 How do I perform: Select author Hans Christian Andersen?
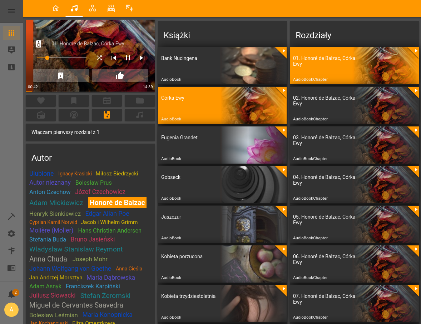pyautogui.click(x=110, y=230)
